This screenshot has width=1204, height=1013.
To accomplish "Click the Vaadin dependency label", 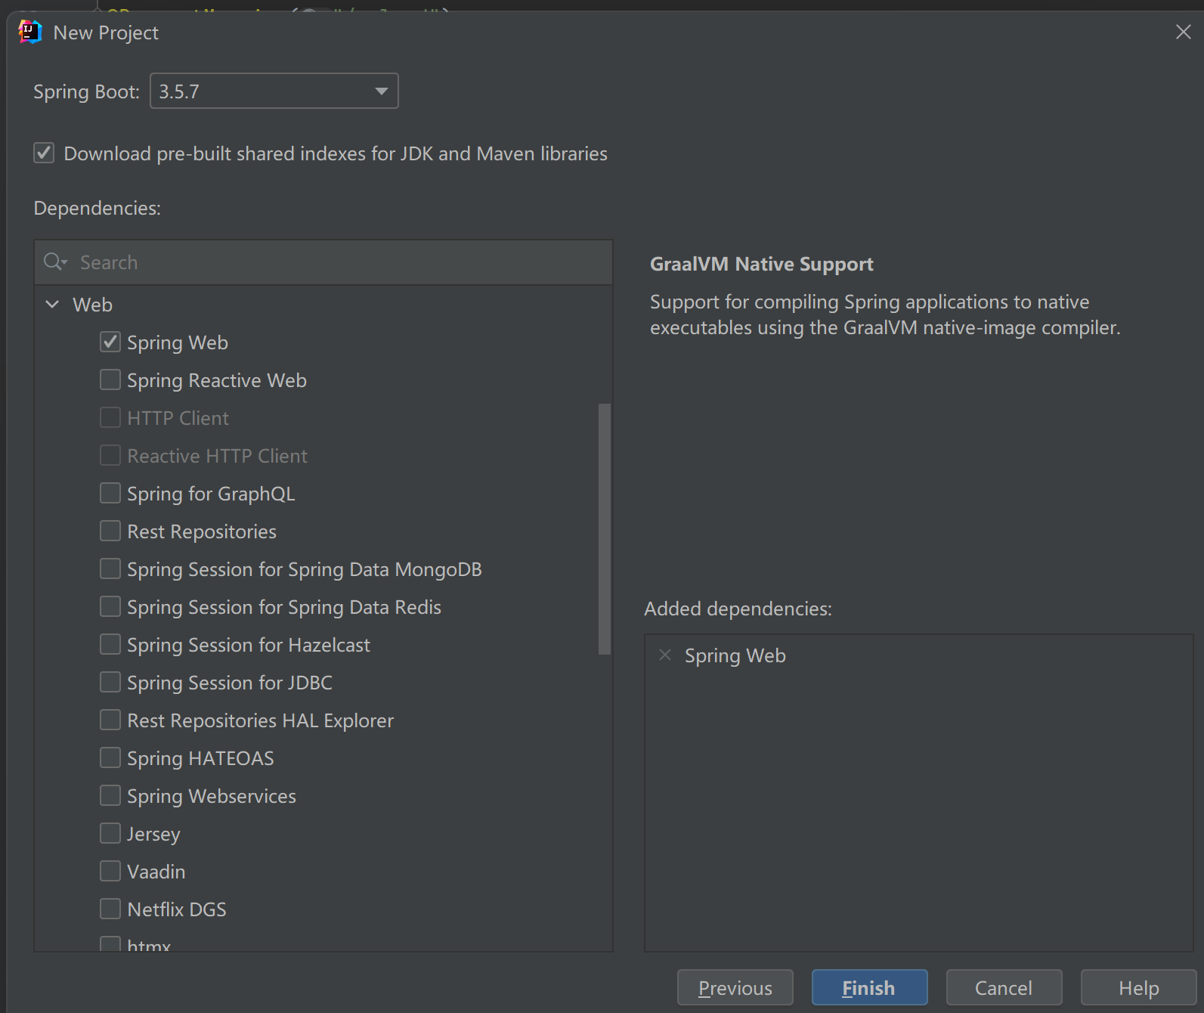I will 156,872.
